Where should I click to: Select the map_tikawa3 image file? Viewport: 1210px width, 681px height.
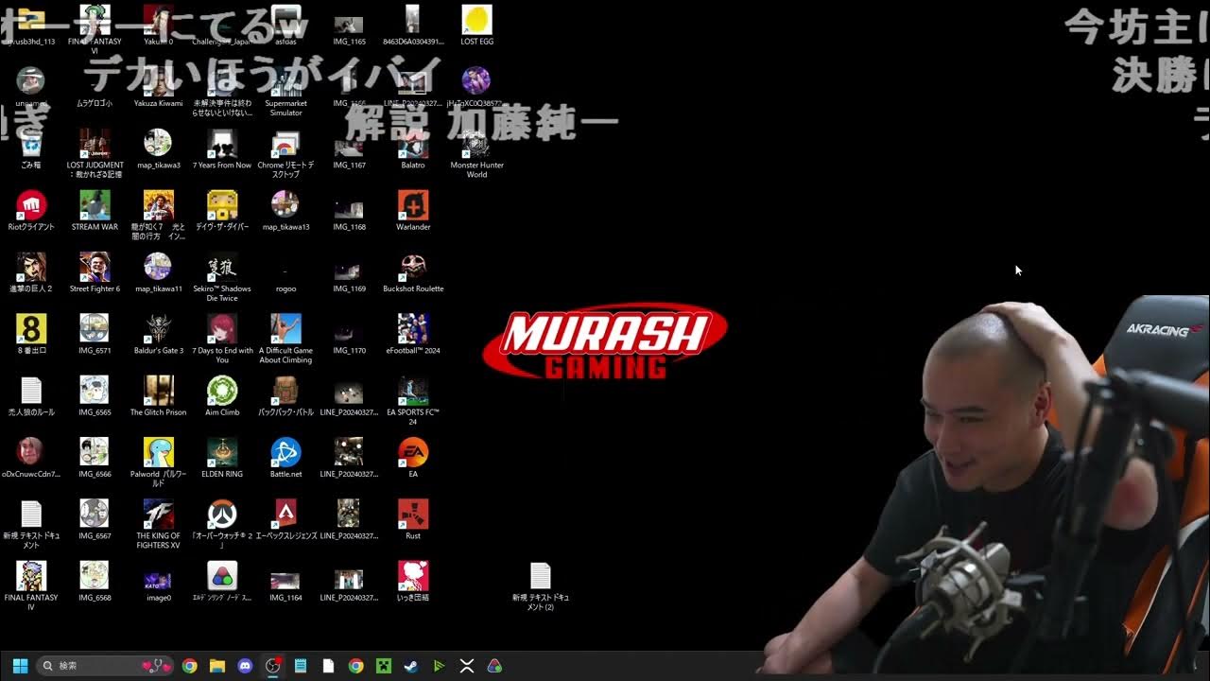click(x=158, y=149)
